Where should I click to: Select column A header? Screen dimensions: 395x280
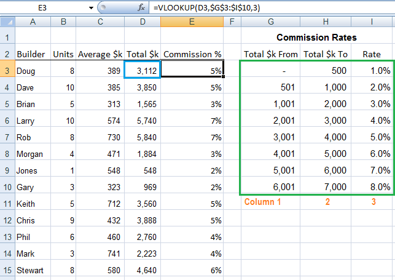[x=33, y=22]
